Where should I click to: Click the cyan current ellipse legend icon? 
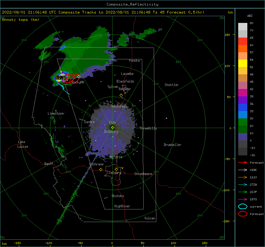coord(243,206)
